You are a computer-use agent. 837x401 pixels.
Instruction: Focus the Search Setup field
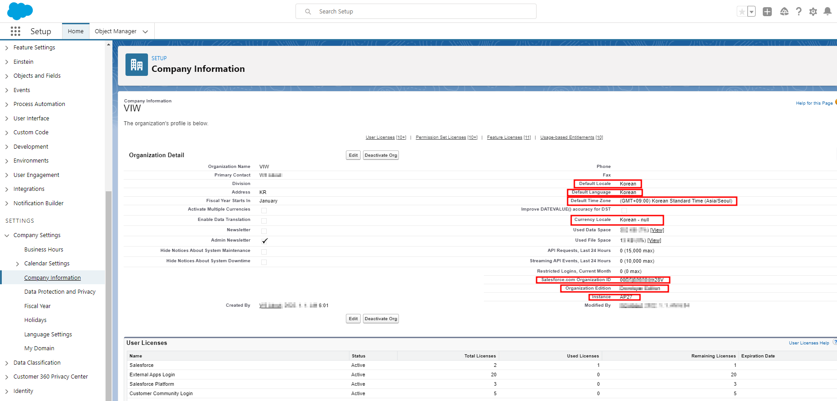click(416, 11)
